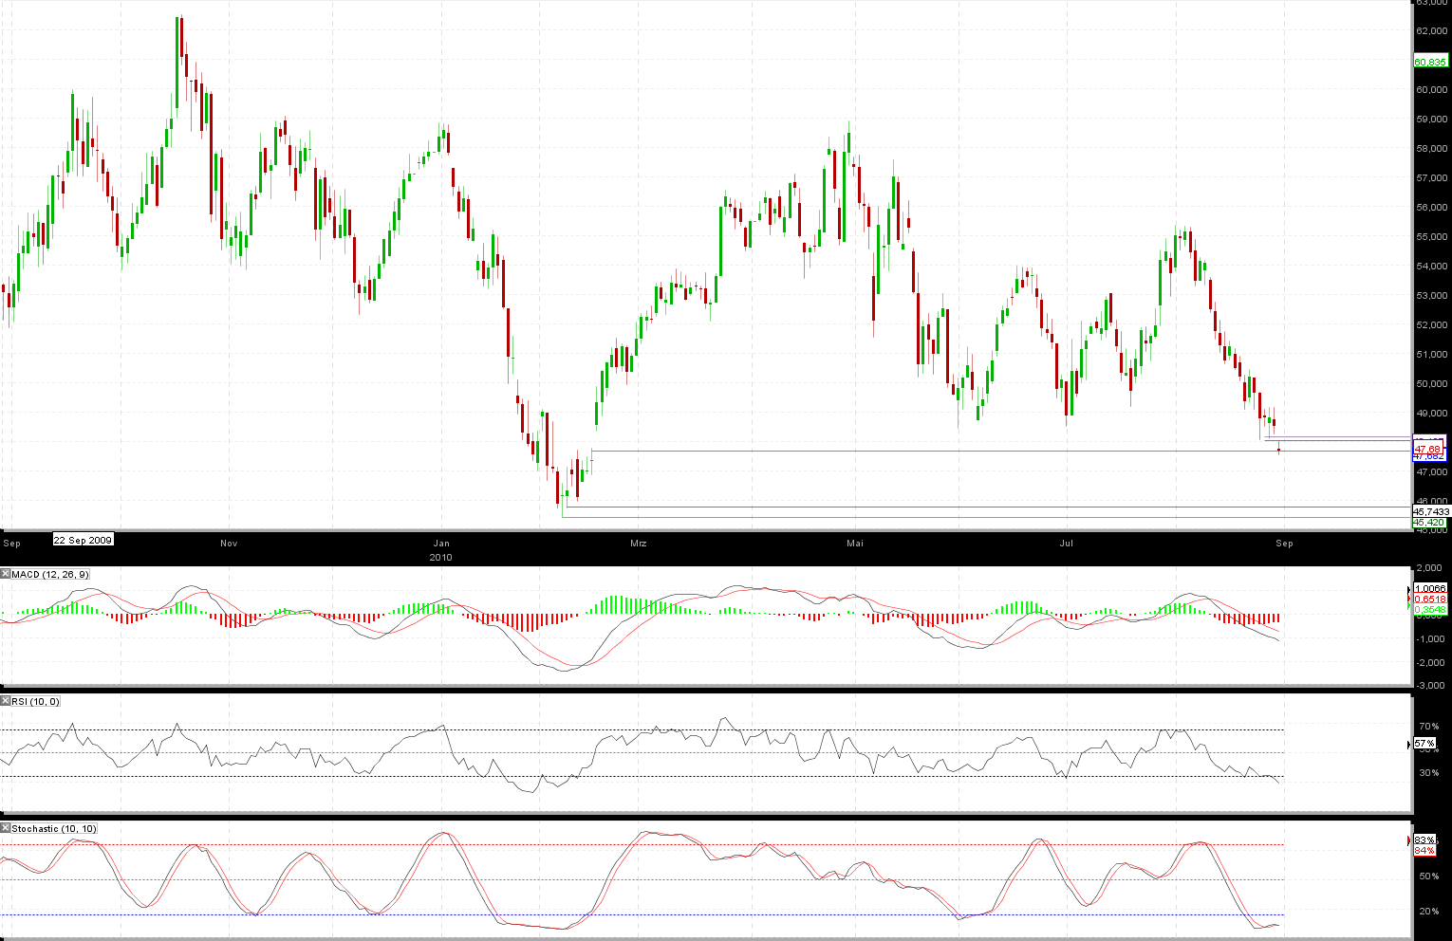Select the red 47,68 price marker on axis

pyautogui.click(x=1428, y=449)
